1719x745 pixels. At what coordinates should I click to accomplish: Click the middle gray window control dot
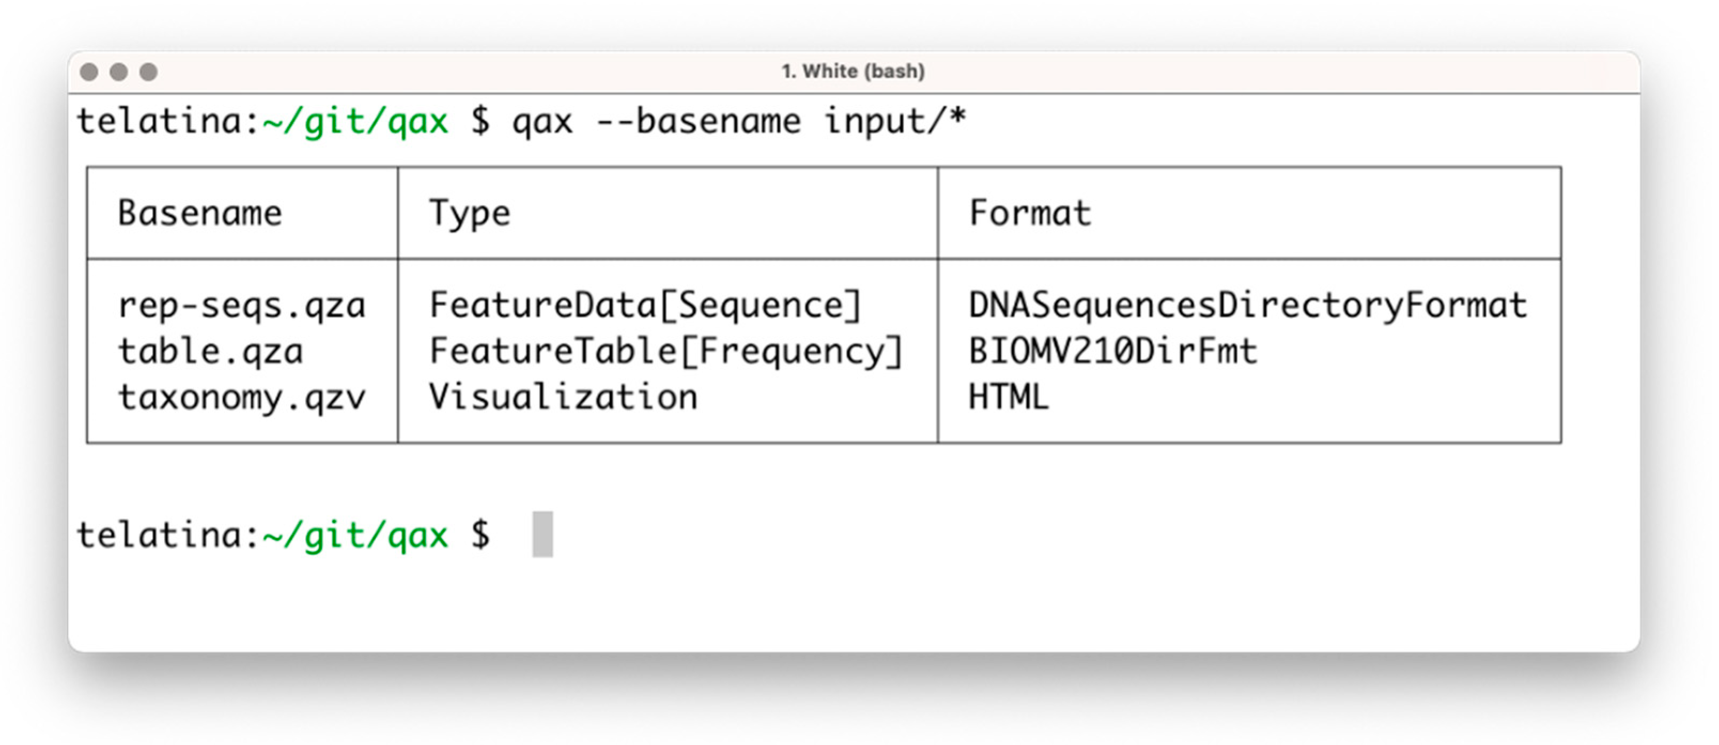tap(119, 72)
